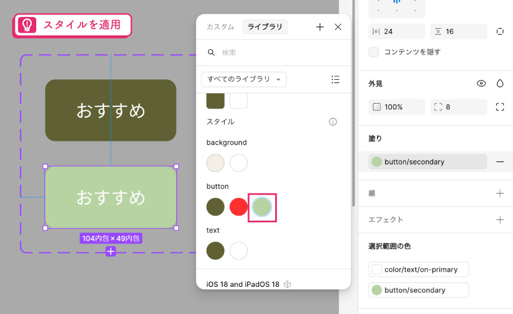Add a stroke with 線 plus icon
This screenshot has width=513, height=314.
[x=500, y=193]
